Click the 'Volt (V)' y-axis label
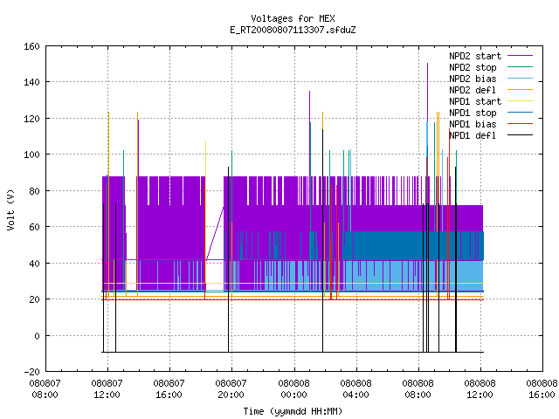Image resolution: width=559 pixels, height=419 pixels. coord(10,209)
